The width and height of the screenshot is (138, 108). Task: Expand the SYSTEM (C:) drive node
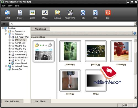tap(9, 40)
